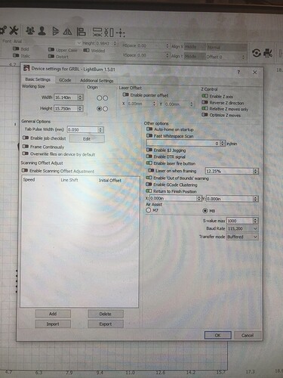283x378 pixels.
Task: Click the OK button
Action: point(218,335)
